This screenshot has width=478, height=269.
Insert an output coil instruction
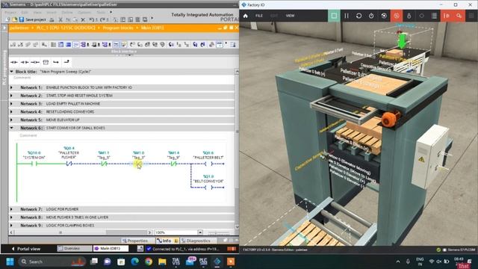tap(35, 62)
